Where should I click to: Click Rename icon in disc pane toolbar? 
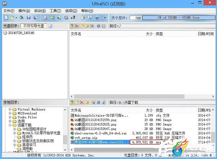[87, 26]
